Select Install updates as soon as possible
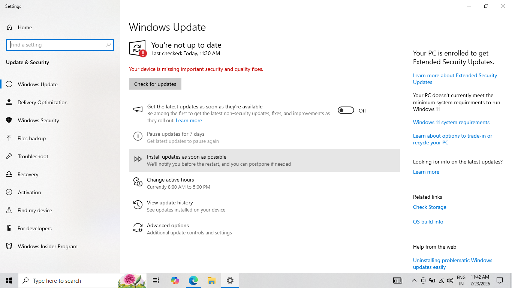The image size is (512, 288). [x=264, y=160]
